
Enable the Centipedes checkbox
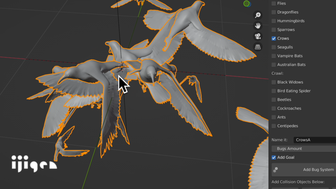click(274, 126)
